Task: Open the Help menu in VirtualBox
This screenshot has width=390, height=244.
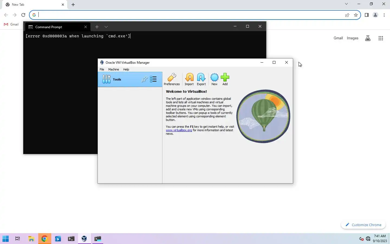Action: 126,69
